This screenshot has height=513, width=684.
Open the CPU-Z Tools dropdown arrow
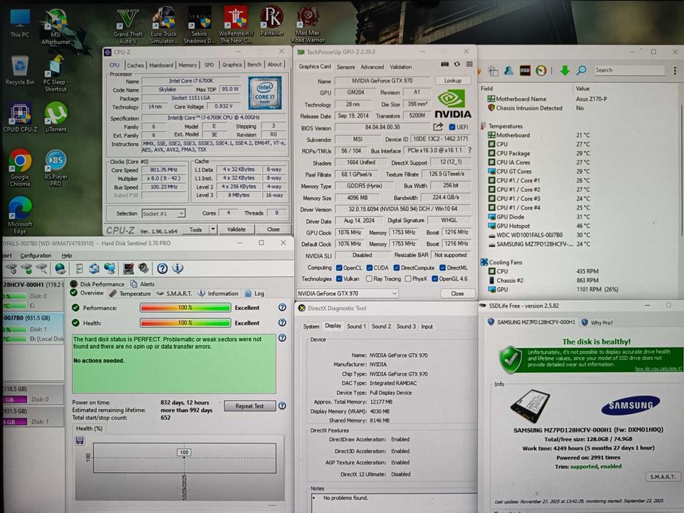[x=213, y=229]
